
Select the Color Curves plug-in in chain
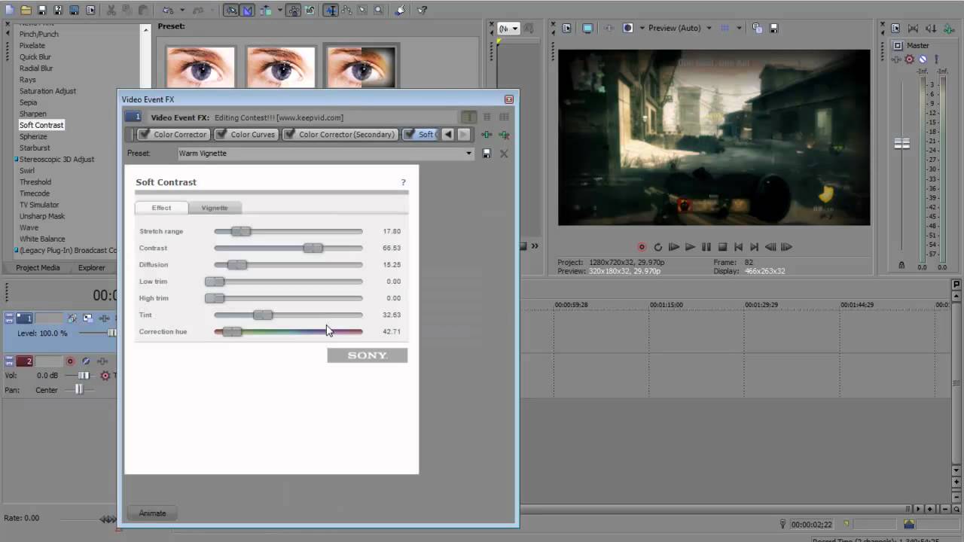[x=246, y=135]
